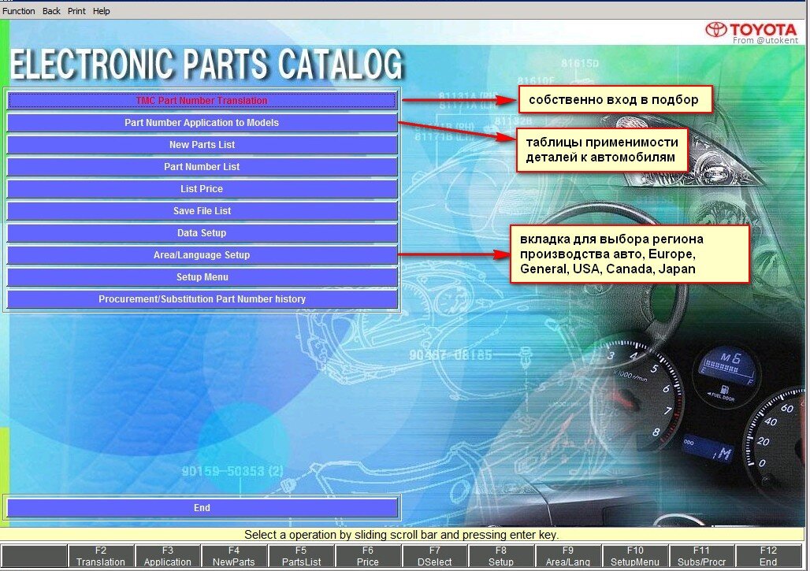This screenshot has width=810, height=571.
Task: Click the F4 NewParts function key
Action: [x=234, y=557]
